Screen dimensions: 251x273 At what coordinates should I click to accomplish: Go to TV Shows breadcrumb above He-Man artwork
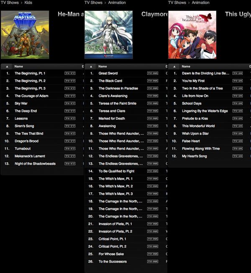pos(10,3)
